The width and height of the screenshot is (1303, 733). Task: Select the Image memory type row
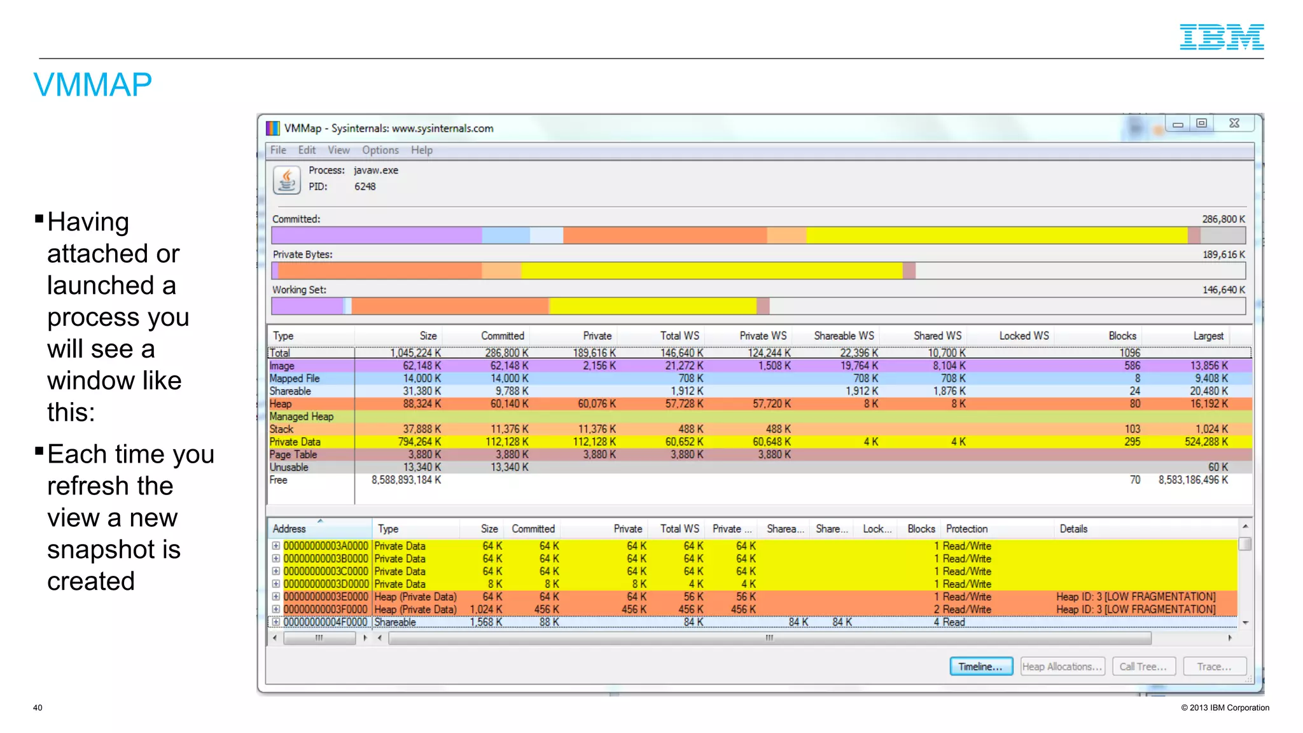(760, 366)
